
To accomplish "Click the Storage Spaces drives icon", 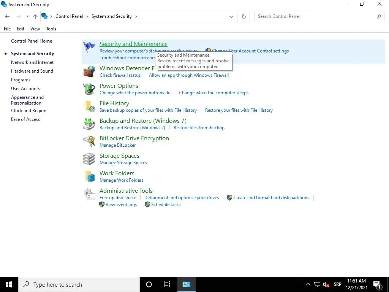I will coord(89,159).
